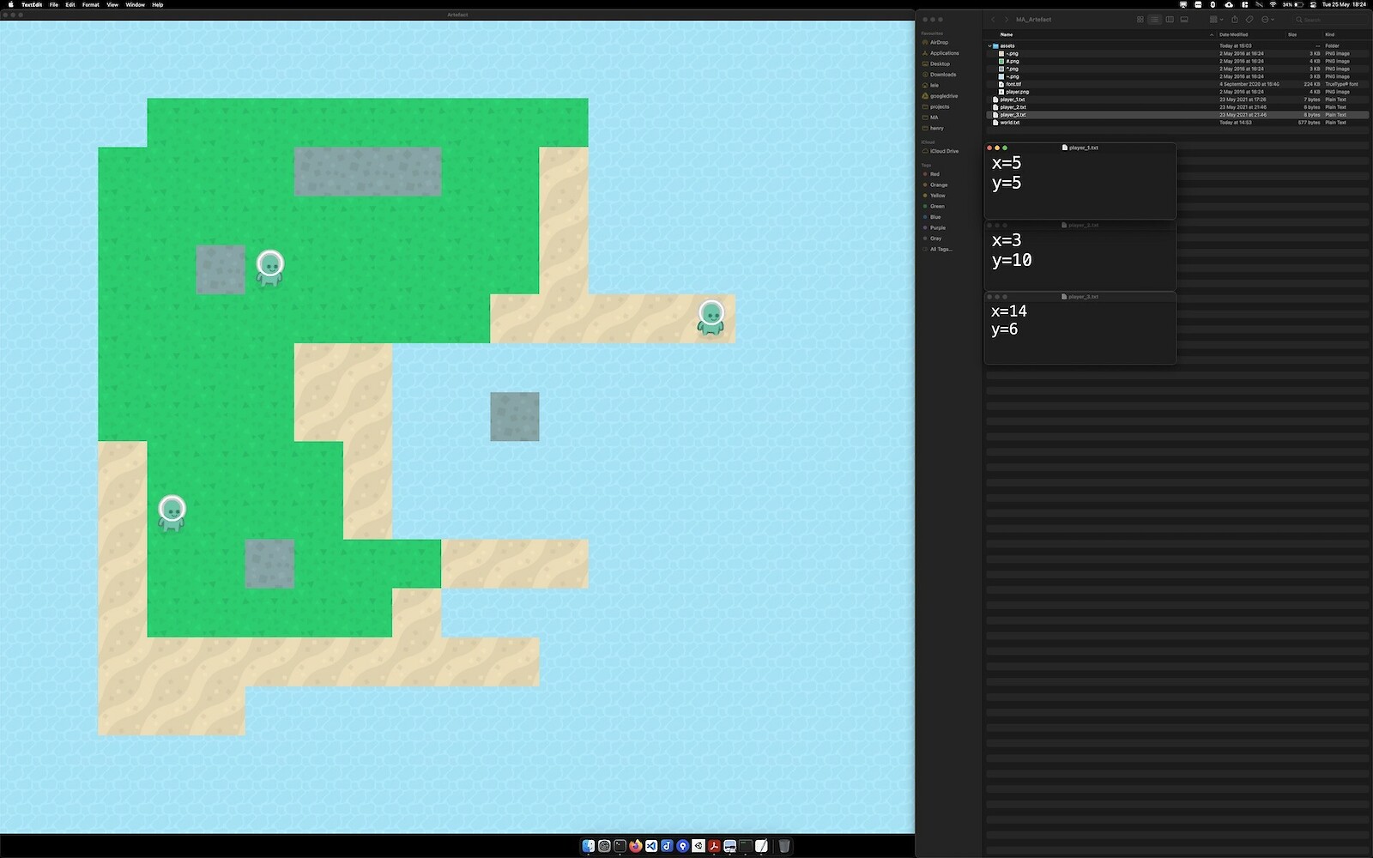Click the Edit Tags icon in Finder toolbar
Image resolution: width=1373 pixels, height=858 pixels.
pyautogui.click(x=1249, y=19)
